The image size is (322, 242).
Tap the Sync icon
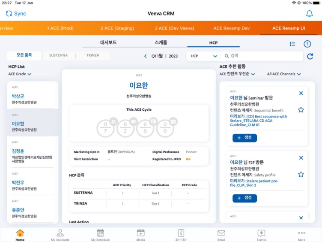click(x=9, y=13)
